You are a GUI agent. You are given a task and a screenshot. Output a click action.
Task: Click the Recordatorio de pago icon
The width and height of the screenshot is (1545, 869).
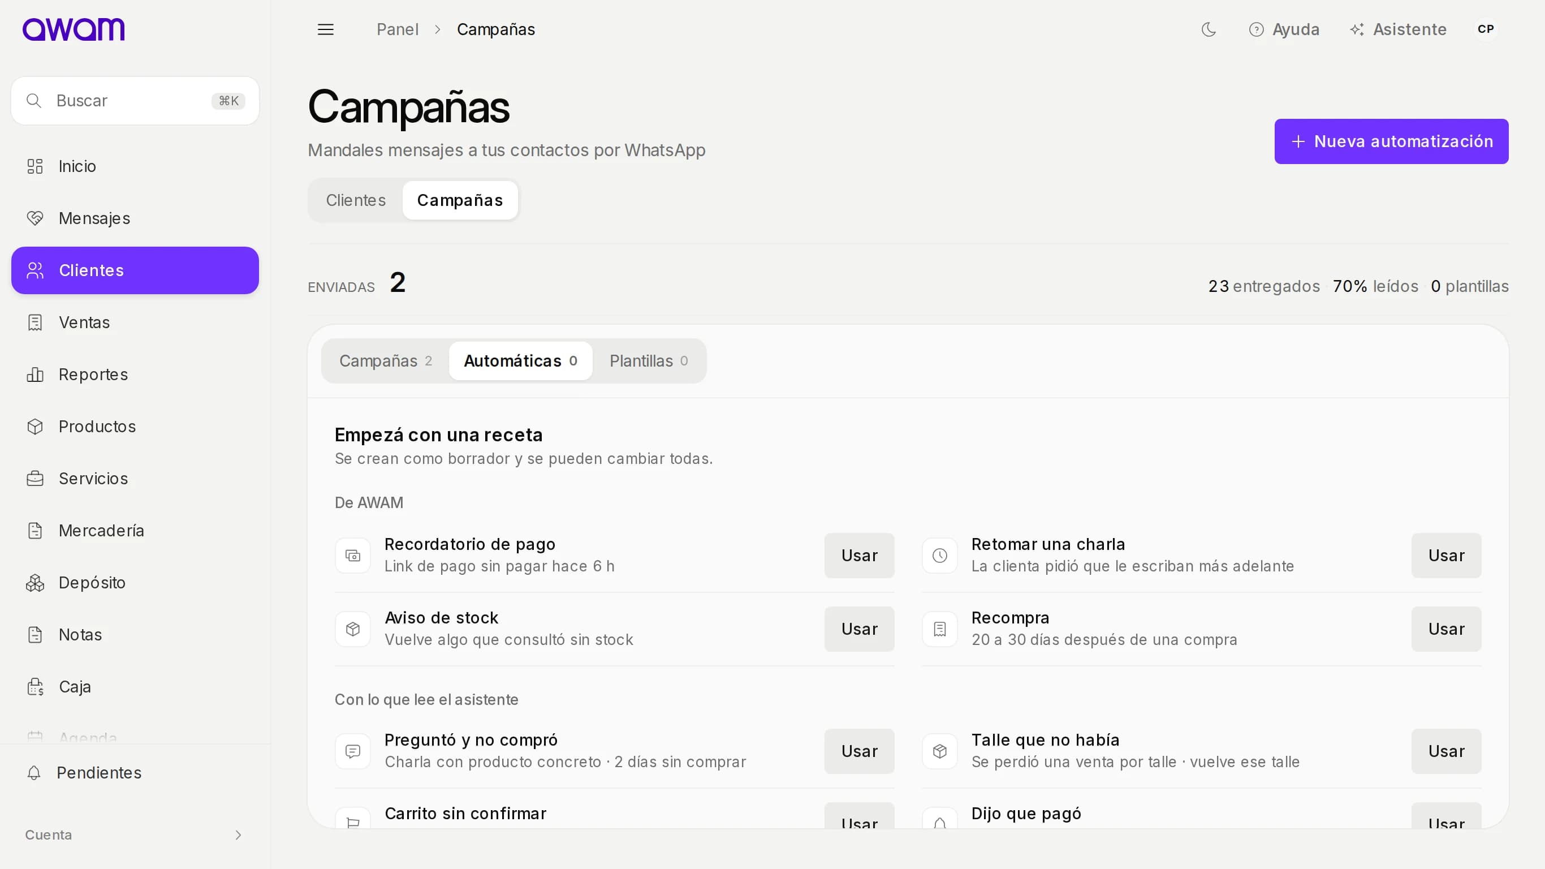(x=353, y=556)
